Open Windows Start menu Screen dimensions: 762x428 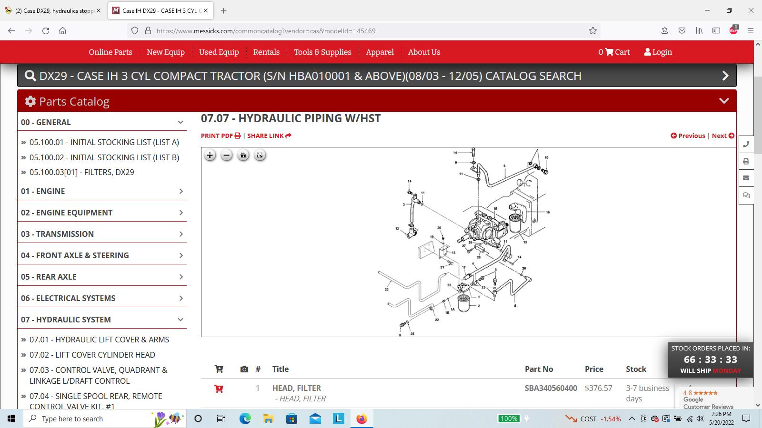point(11,418)
